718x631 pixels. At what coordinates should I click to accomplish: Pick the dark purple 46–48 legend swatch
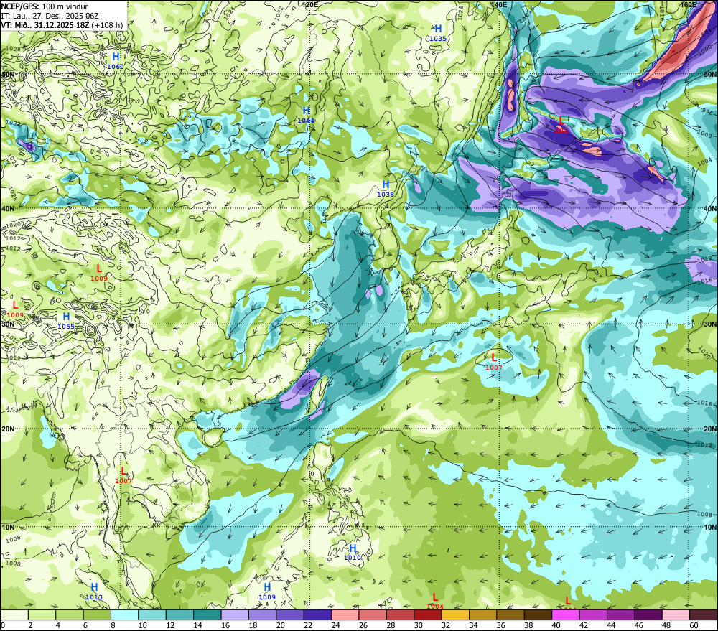tap(648, 614)
